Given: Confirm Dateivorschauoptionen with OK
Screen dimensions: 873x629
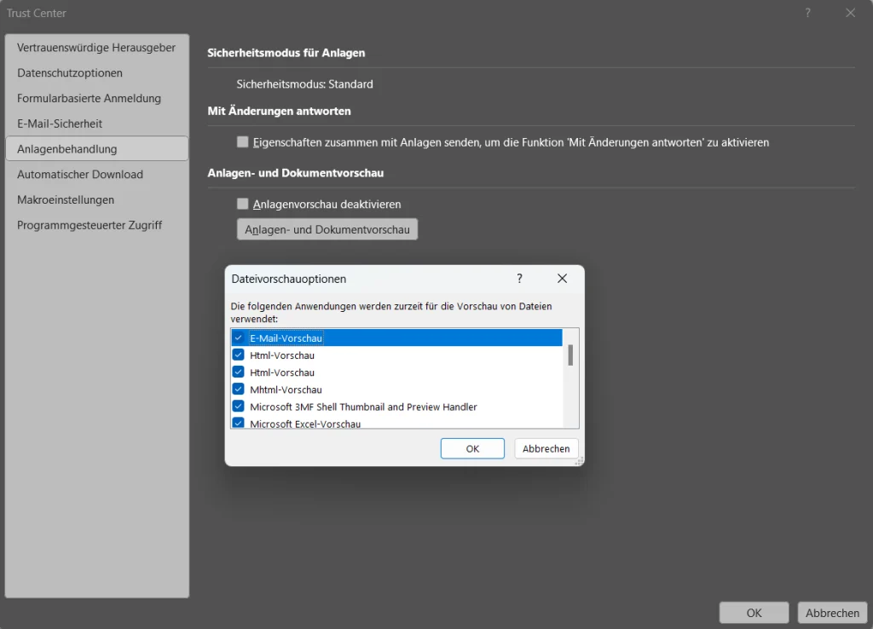Looking at the screenshot, I should (472, 447).
